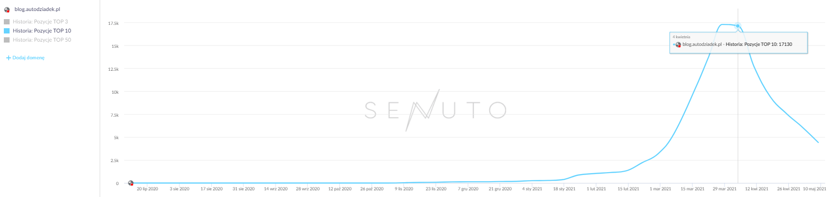Click the 17.5k y-axis label
Screen dimensions: 829x197
click(113, 23)
